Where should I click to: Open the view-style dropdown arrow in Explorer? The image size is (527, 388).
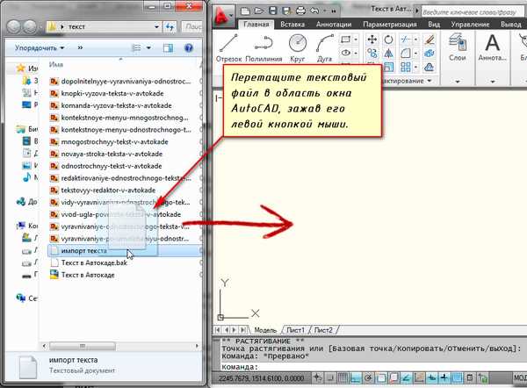pos(148,47)
